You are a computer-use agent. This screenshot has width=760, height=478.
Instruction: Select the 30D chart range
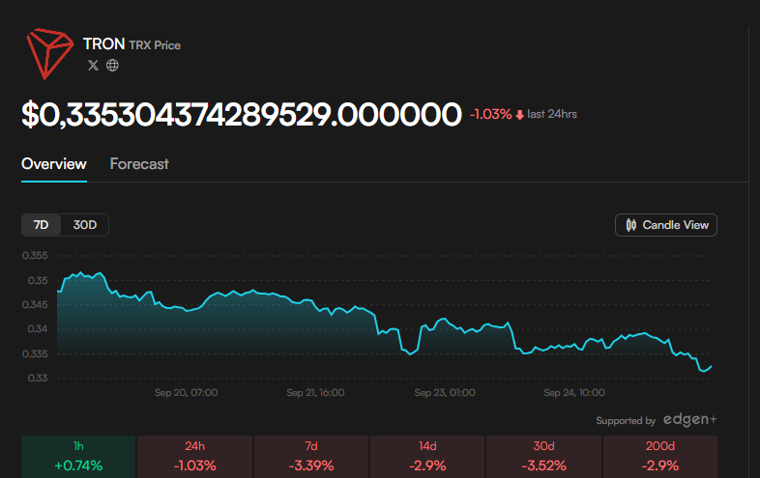85,225
